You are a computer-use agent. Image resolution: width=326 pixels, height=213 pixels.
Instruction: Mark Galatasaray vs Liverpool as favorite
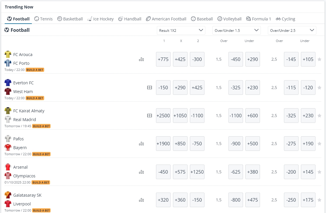pyautogui.click(x=319, y=200)
